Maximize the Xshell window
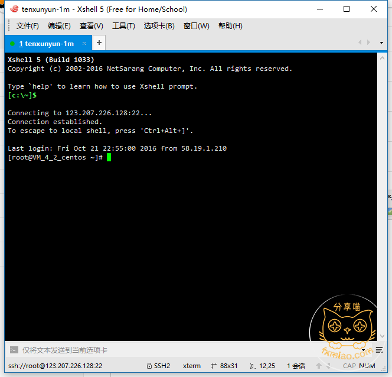392x377 pixels. (x=347, y=9)
